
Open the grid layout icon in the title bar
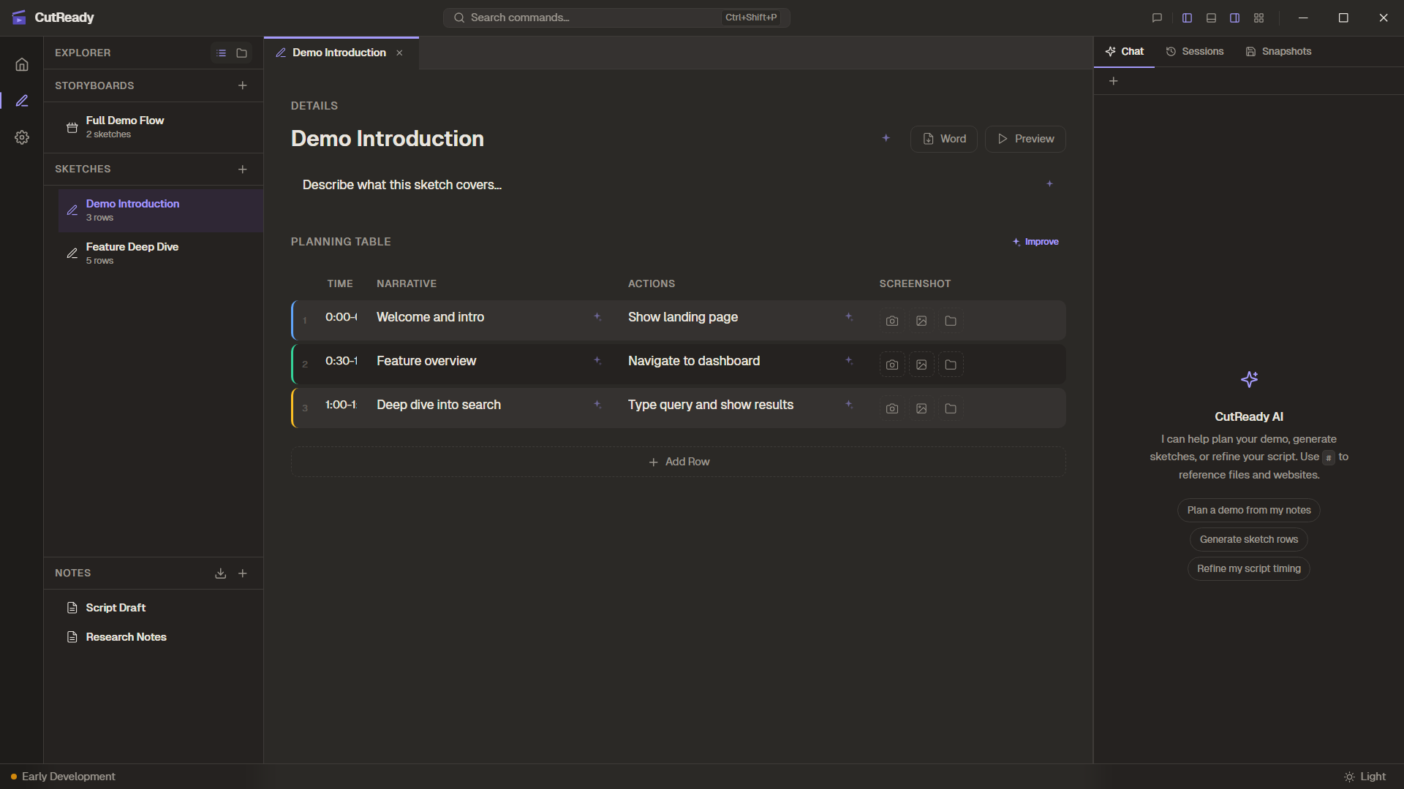(1259, 18)
